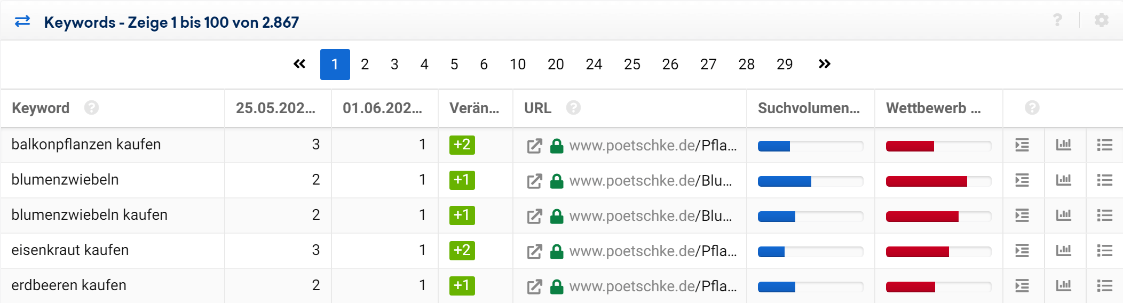The width and height of the screenshot is (1123, 303).
Task: Sort by the Suchvolumen column header
Action: tap(808, 108)
